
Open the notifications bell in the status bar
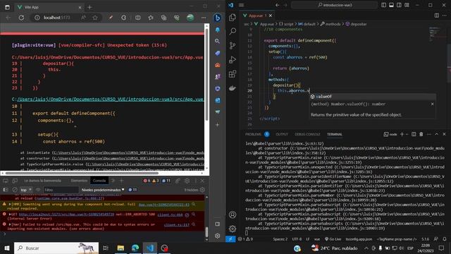(445, 239)
